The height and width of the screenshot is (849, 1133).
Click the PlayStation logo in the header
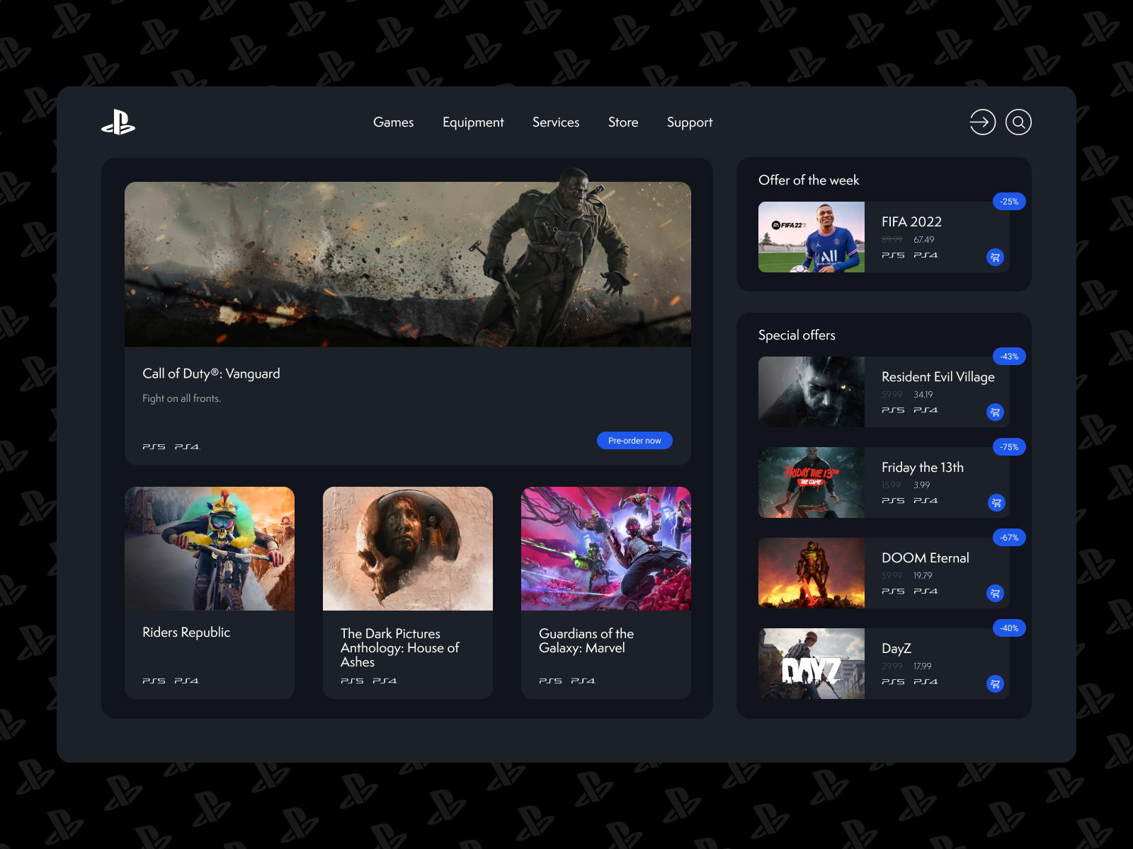click(118, 122)
